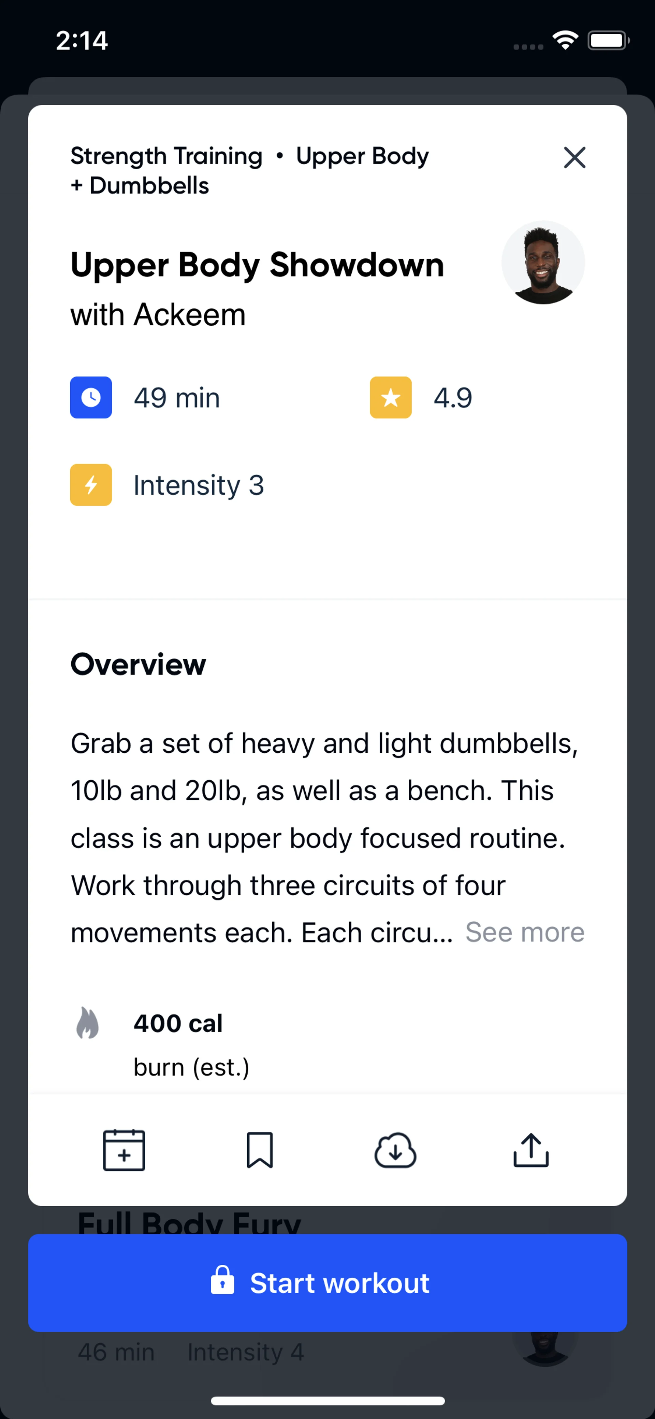Viewport: 655px width, 1419px height.
Task: Tap the blue clock duration icon
Action: (x=91, y=397)
